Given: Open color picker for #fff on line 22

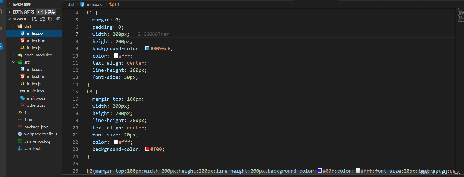Looking at the screenshot, I should pyautogui.click(x=116, y=142).
